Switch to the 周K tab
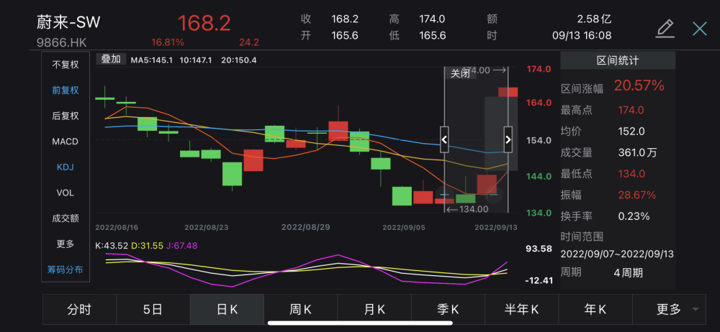The image size is (720, 332). pyautogui.click(x=301, y=310)
